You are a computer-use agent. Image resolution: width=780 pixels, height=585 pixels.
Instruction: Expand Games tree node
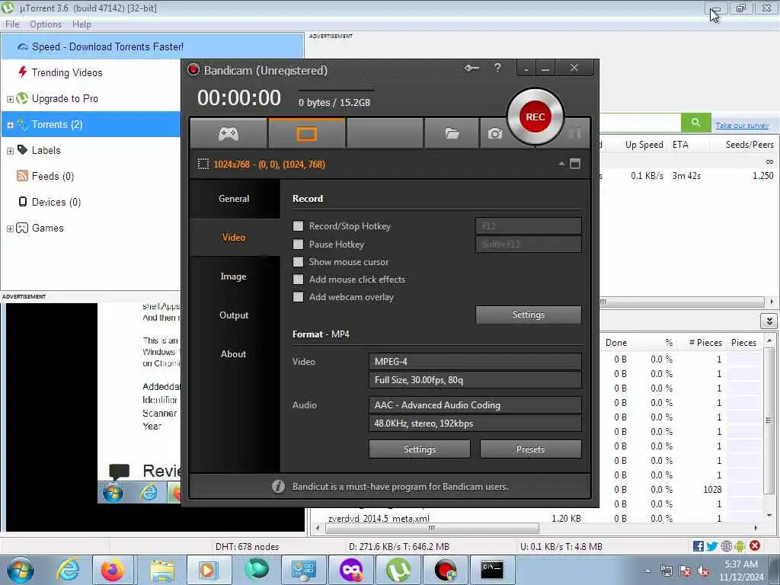(x=10, y=229)
